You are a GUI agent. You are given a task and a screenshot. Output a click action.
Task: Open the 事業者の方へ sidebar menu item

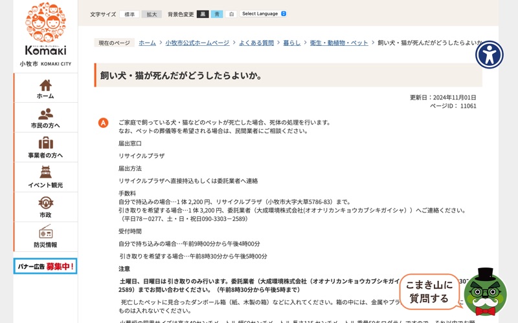[46, 147]
